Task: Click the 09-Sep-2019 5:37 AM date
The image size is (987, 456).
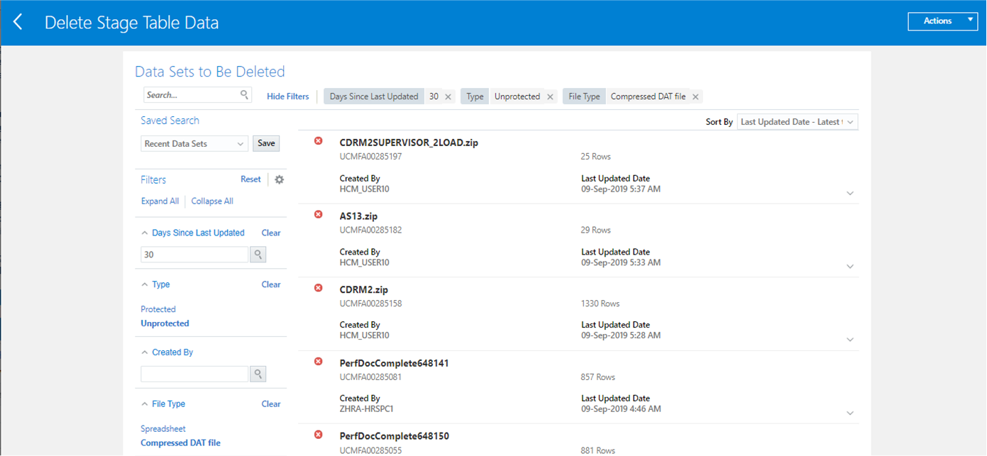Action: (621, 189)
